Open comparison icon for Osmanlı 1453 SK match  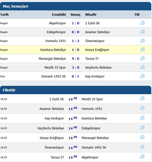[142, 76]
